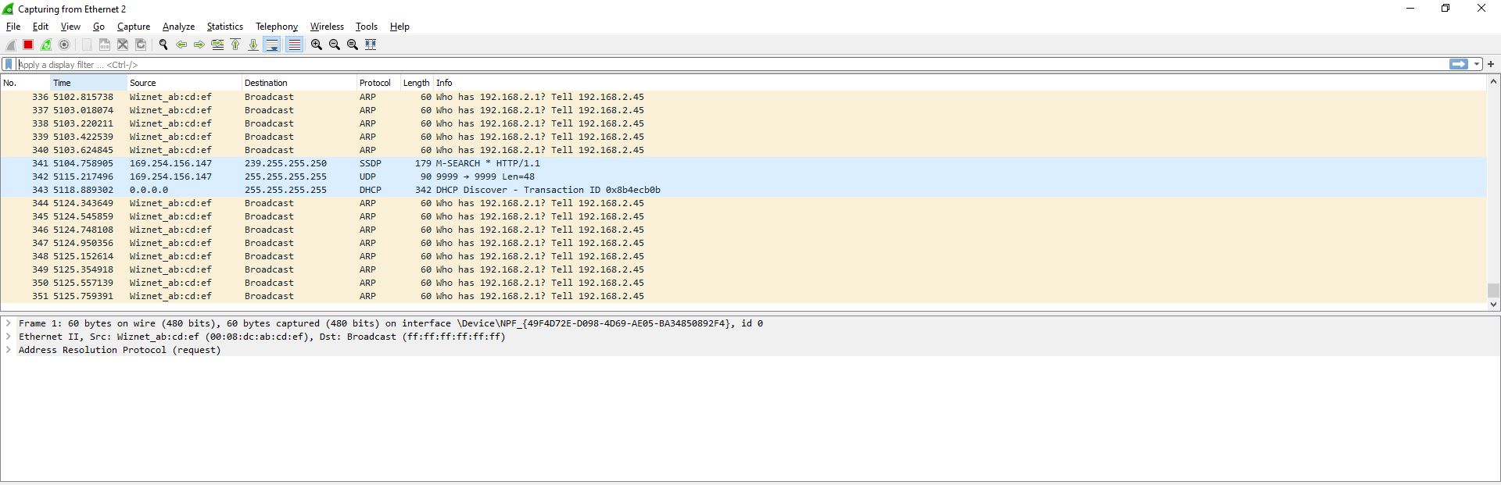
Task: Zoom in on packet text
Action: click(x=317, y=45)
